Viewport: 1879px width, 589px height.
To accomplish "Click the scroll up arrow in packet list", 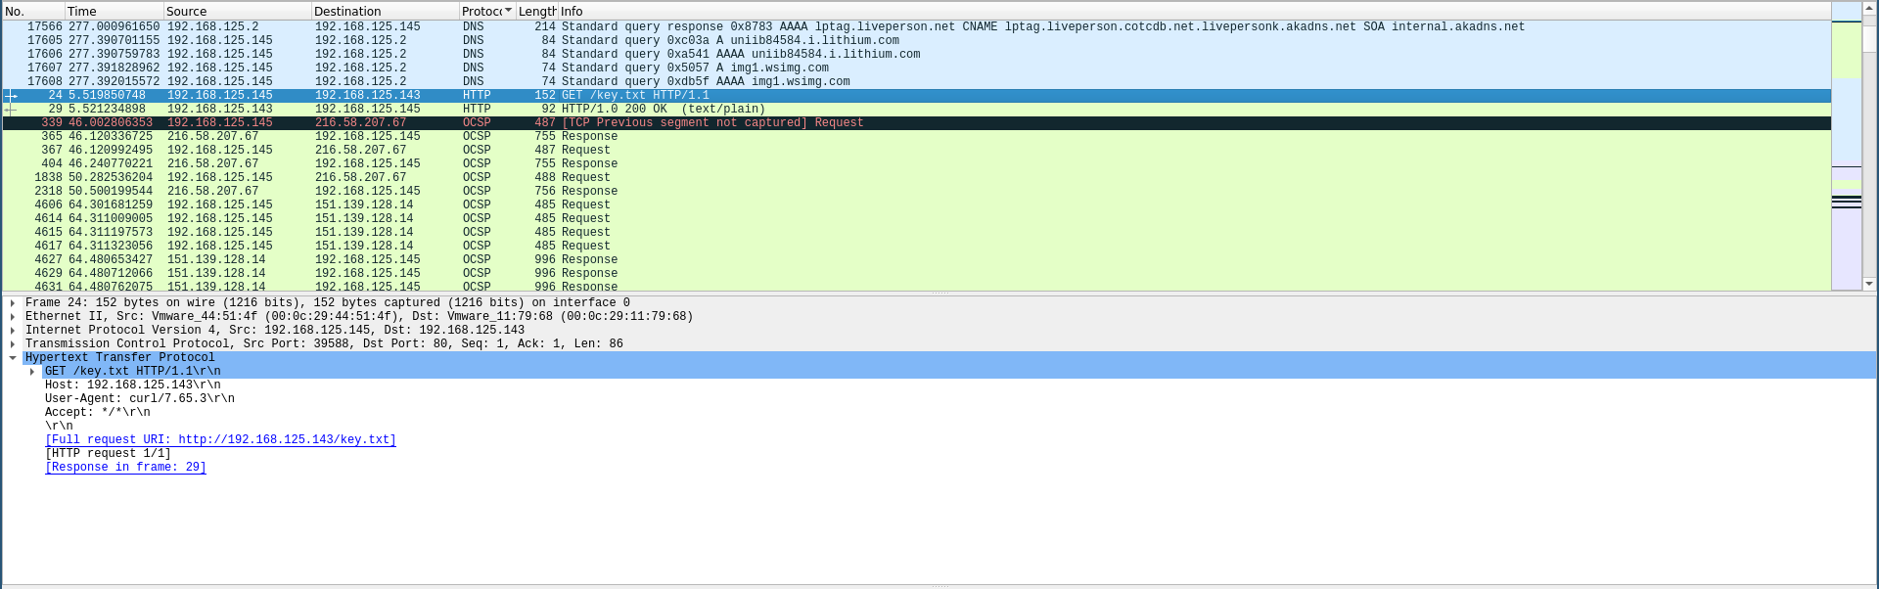I will tap(1869, 10).
